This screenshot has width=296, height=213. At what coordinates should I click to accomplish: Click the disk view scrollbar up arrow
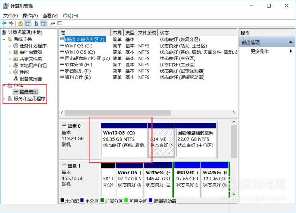pyautogui.click(x=234, y=122)
